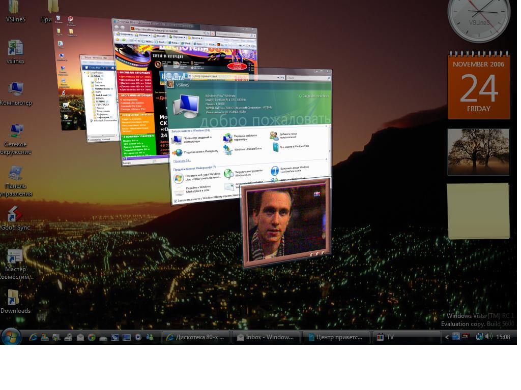The image size is (521, 390).
Task: Click Windows Mail envelope in Quick Launch
Action: (x=80, y=337)
